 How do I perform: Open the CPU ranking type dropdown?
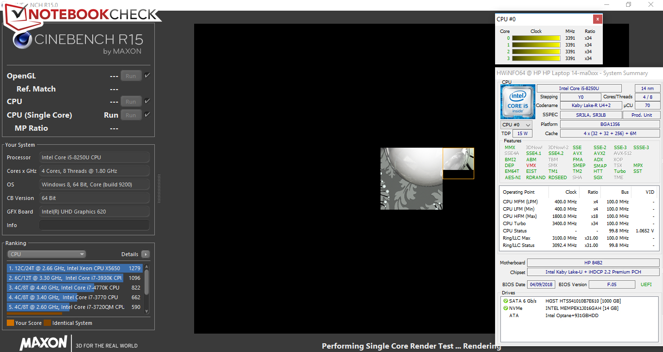[47, 254]
